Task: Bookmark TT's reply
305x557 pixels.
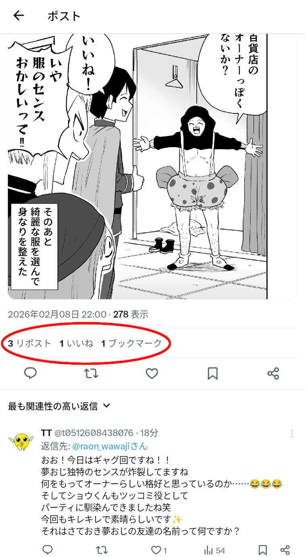Action: click(x=263, y=550)
